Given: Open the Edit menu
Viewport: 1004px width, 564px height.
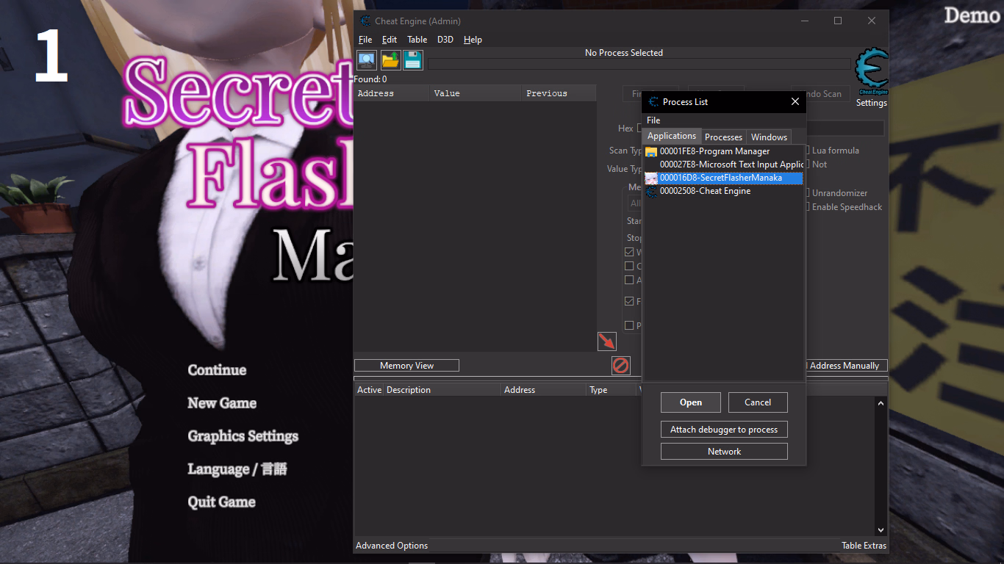Looking at the screenshot, I should tap(390, 40).
